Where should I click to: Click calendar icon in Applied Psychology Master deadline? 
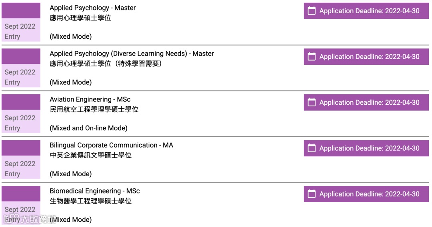tap(312, 11)
